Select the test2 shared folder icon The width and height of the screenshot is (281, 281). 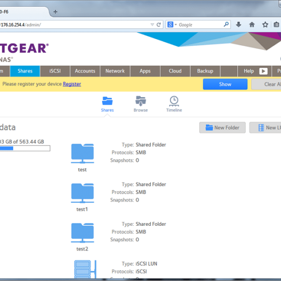[x=83, y=233]
